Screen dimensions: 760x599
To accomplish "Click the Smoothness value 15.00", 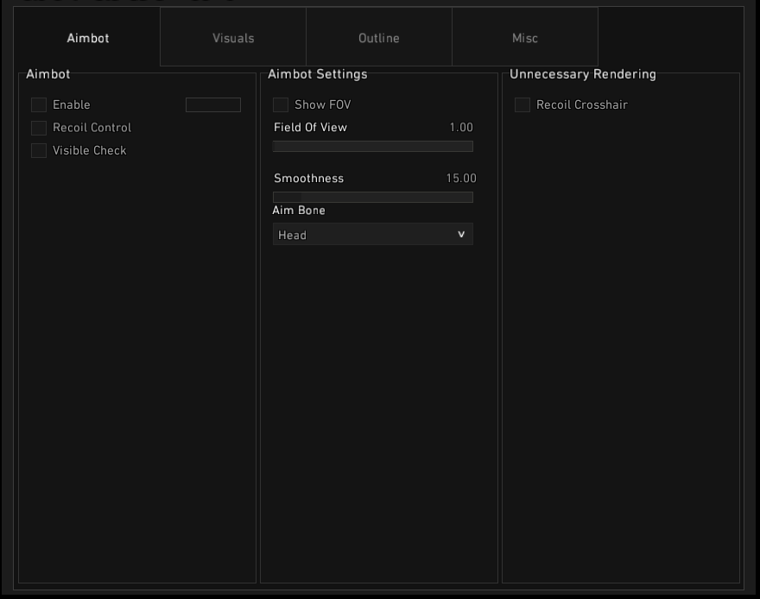I will (x=461, y=179).
